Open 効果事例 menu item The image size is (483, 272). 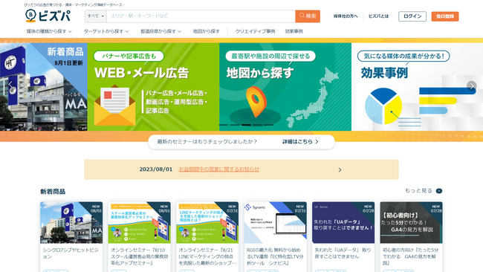[294, 31]
